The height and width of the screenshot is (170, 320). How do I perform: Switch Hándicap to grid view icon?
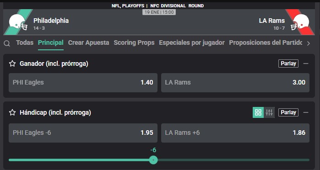tap(258, 112)
